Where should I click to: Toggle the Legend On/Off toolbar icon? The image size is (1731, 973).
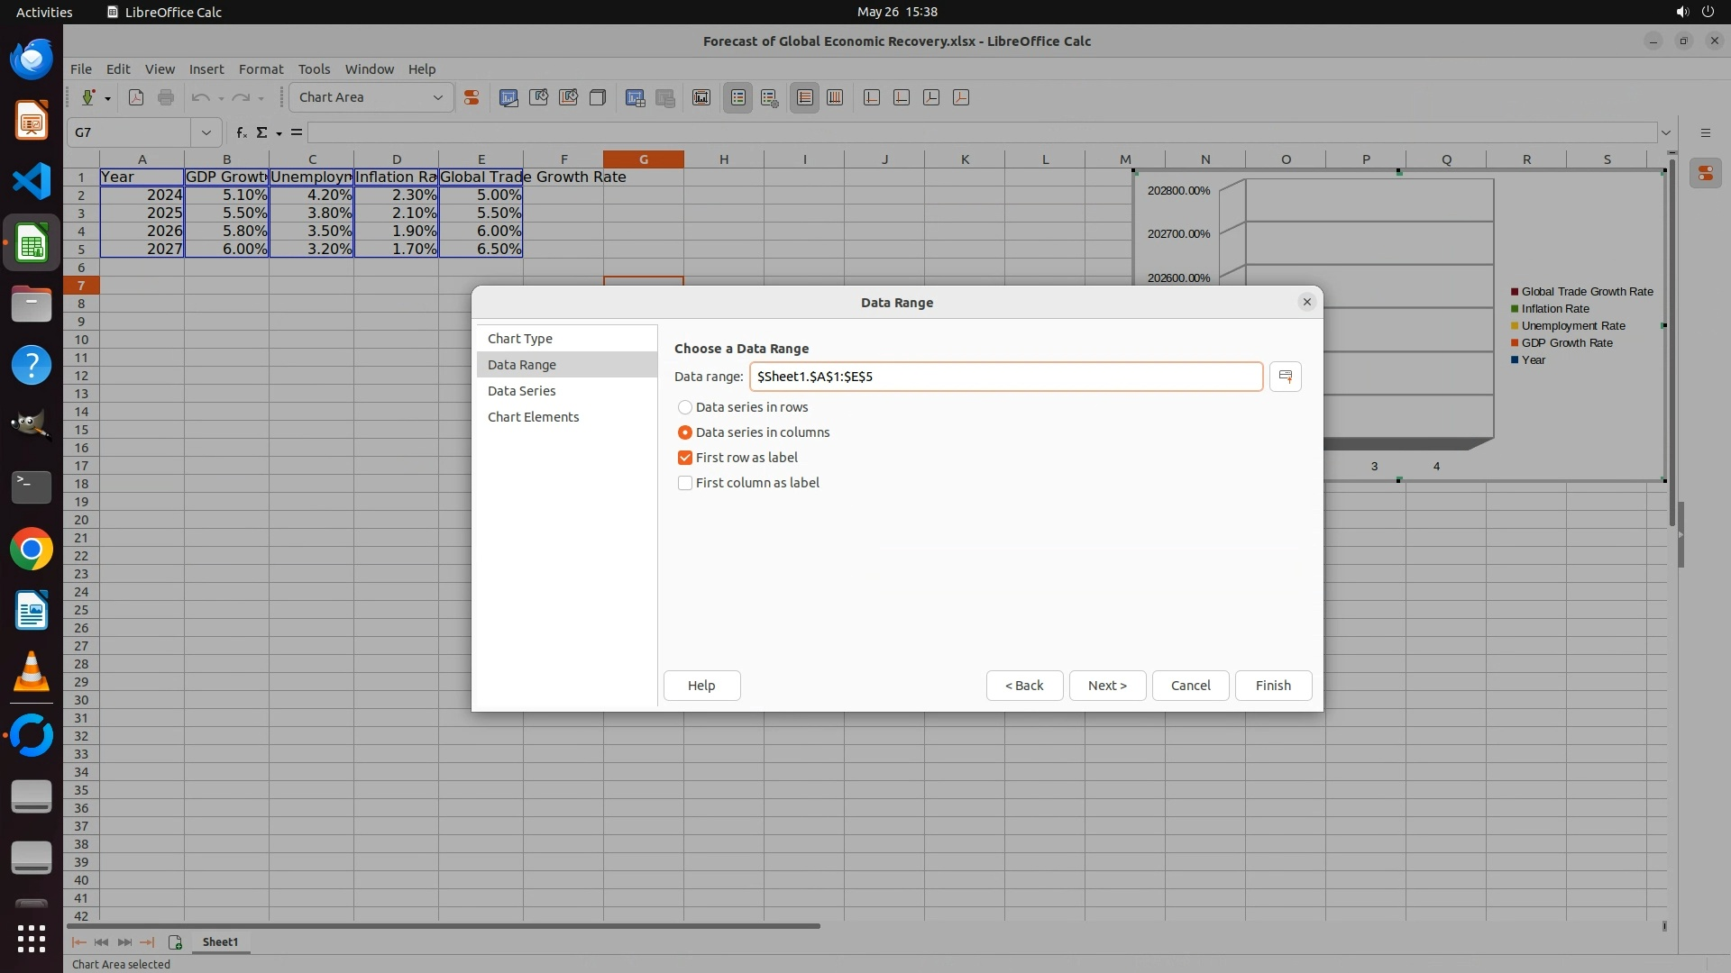point(737,97)
